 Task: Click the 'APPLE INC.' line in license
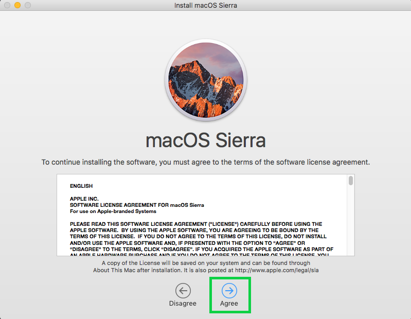click(84, 199)
